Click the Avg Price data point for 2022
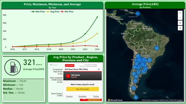Viewport: 186px width, 104px height. 85,41
